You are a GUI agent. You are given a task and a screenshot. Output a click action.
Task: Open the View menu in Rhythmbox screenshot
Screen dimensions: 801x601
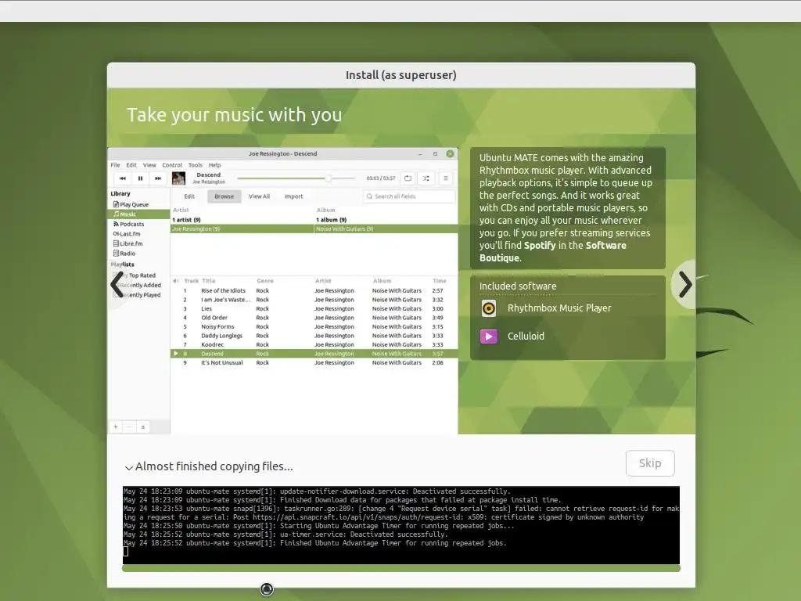point(149,165)
